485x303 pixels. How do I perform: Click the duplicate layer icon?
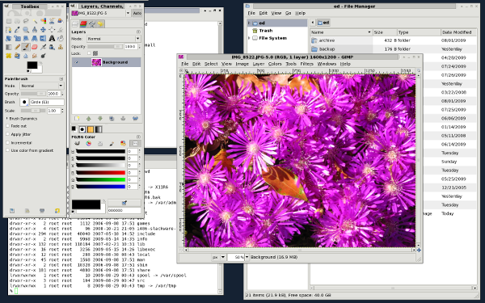pos(112,119)
